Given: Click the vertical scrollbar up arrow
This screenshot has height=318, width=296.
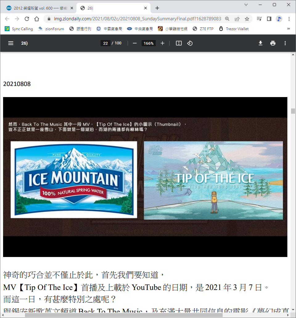Looking at the screenshot, I should 293,55.
